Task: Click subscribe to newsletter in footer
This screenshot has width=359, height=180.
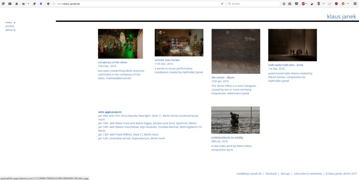Action: tap(308, 174)
